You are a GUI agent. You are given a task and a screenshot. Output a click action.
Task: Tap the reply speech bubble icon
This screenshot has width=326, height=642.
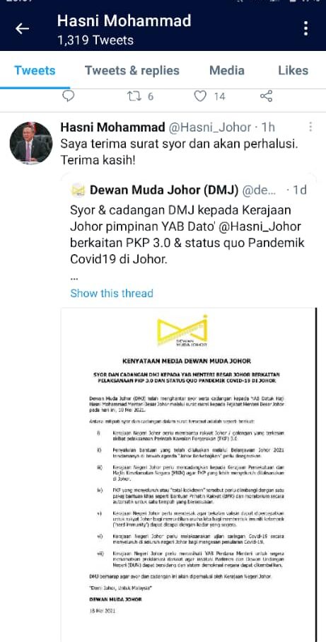[x=69, y=96]
